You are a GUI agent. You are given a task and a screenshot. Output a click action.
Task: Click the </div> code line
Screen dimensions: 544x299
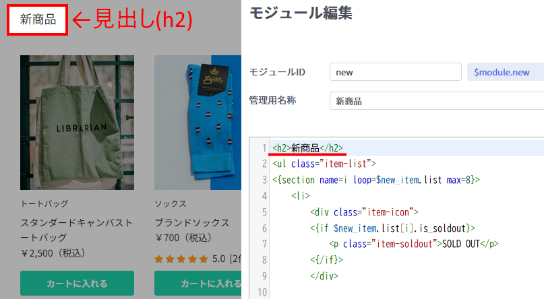click(x=324, y=276)
